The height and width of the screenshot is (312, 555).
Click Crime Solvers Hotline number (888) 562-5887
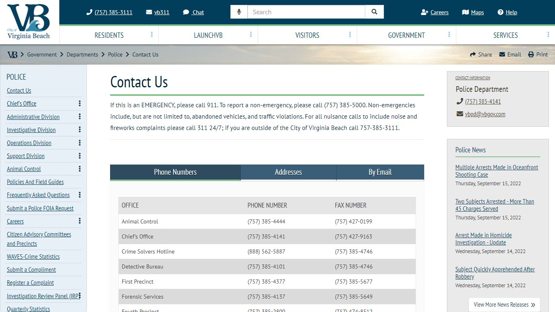coord(267,251)
